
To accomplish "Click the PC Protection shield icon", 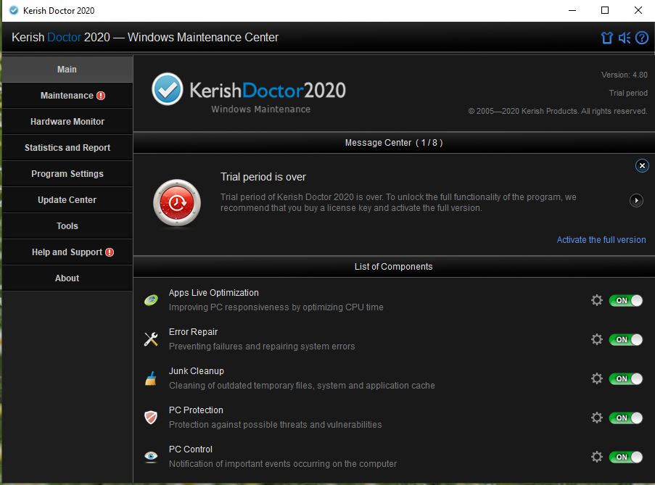I will pos(151,418).
